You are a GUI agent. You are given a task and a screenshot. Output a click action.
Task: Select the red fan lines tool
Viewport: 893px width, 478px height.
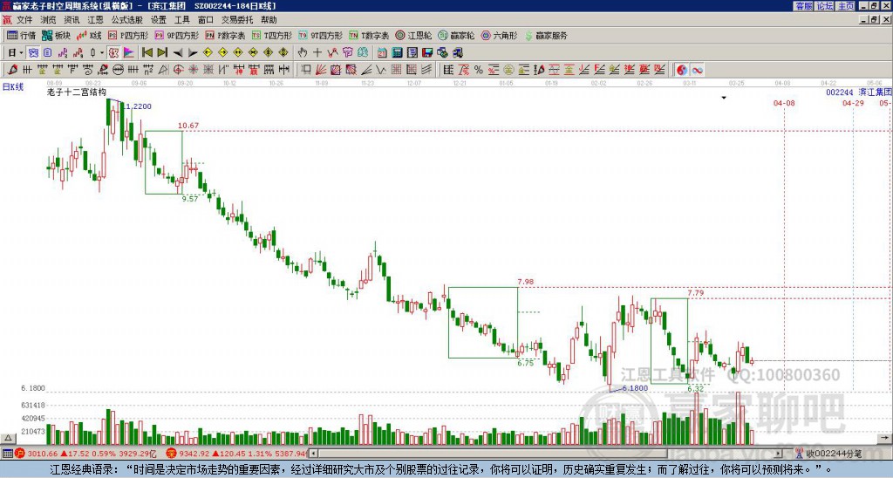coord(321,70)
